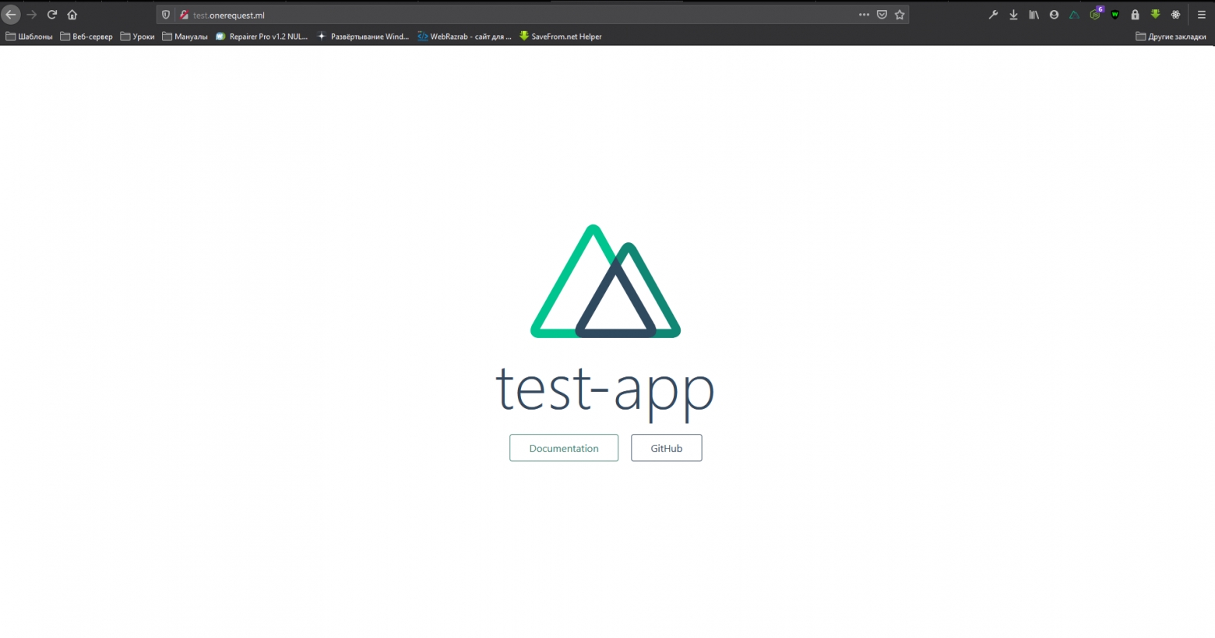Image resolution: width=1215 pixels, height=638 pixels.
Task: Open the Library bookshelf icon
Action: coord(1034,15)
